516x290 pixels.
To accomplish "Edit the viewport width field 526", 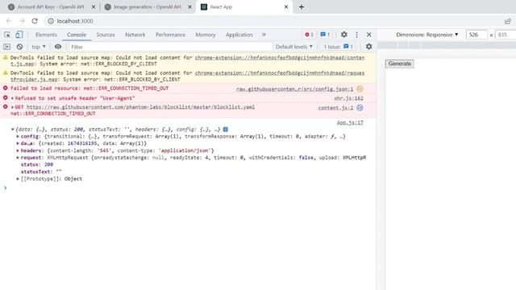I will (476, 35).
